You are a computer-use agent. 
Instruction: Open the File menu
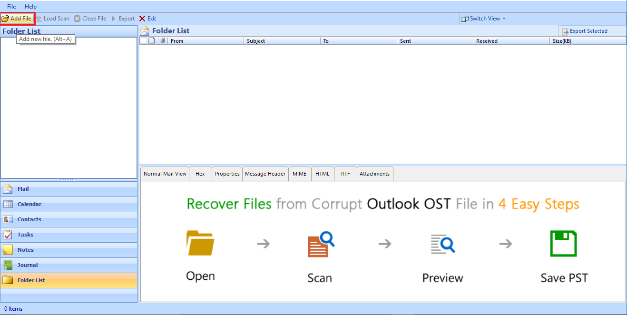pos(11,7)
